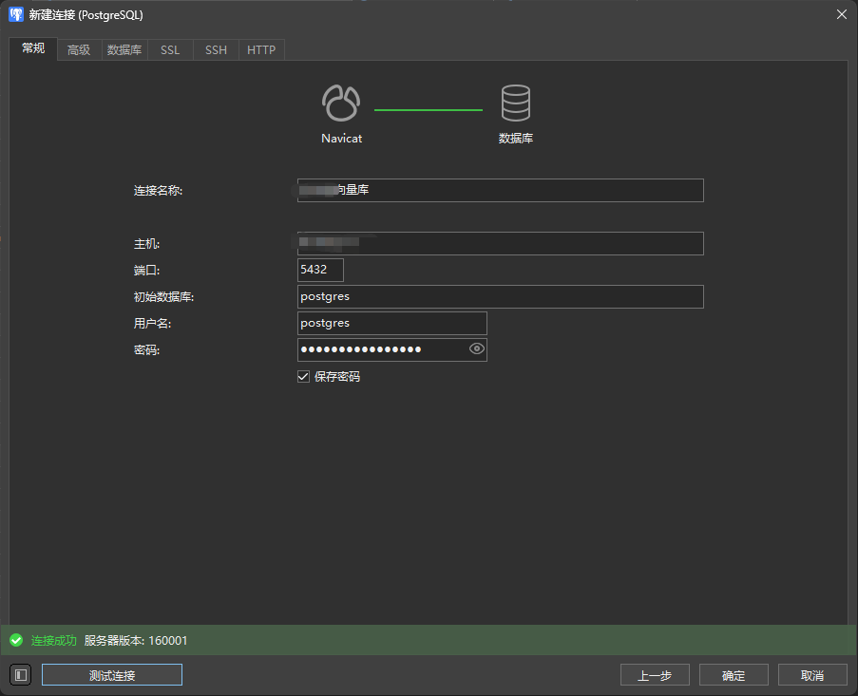
Task: Open the 数据库 tab
Action: click(124, 50)
